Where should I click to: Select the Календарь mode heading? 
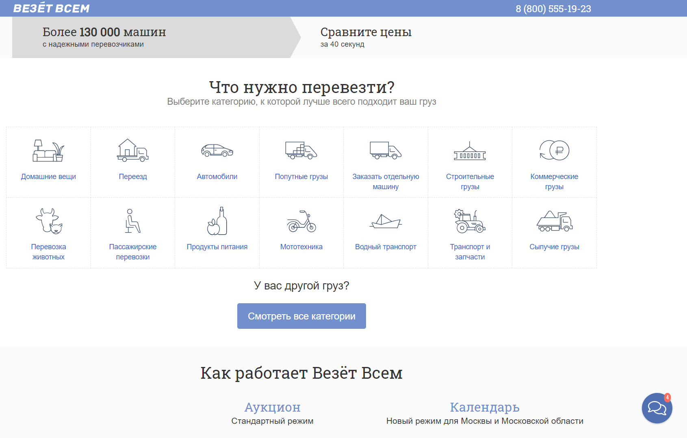tap(485, 407)
